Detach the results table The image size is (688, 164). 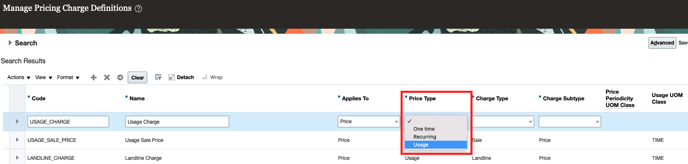point(181,77)
